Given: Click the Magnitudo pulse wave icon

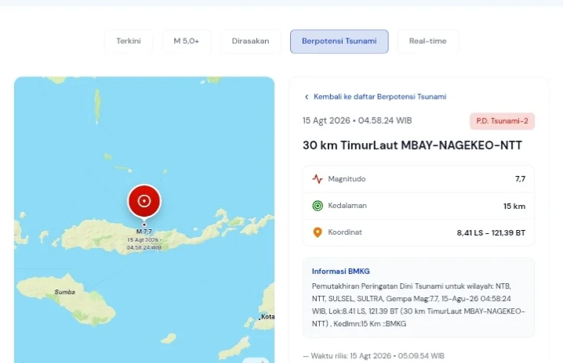Looking at the screenshot, I should pos(318,179).
